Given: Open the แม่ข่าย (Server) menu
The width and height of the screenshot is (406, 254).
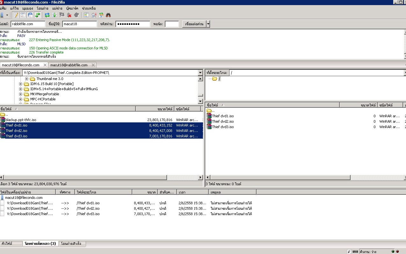Looking at the screenshot, I should coord(57,8).
